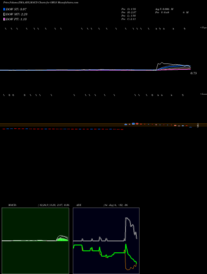Click the ADX indicator chart panel
The width and height of the screenshot is (207, 274).
106,241
